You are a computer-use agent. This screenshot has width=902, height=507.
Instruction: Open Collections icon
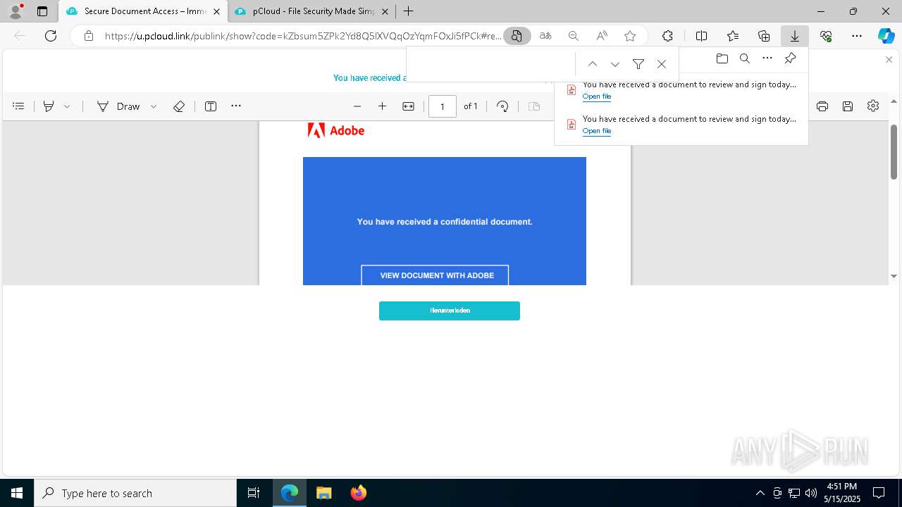[x=764, y=36]
